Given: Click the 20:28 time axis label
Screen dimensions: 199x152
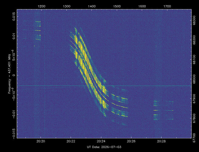Looking at the screenshot, I should [161, 141].
